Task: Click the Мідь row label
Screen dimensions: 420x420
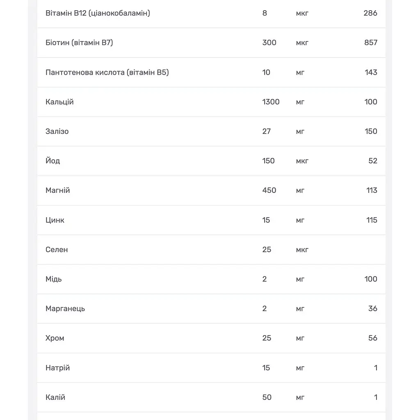Action: point(54,279)
